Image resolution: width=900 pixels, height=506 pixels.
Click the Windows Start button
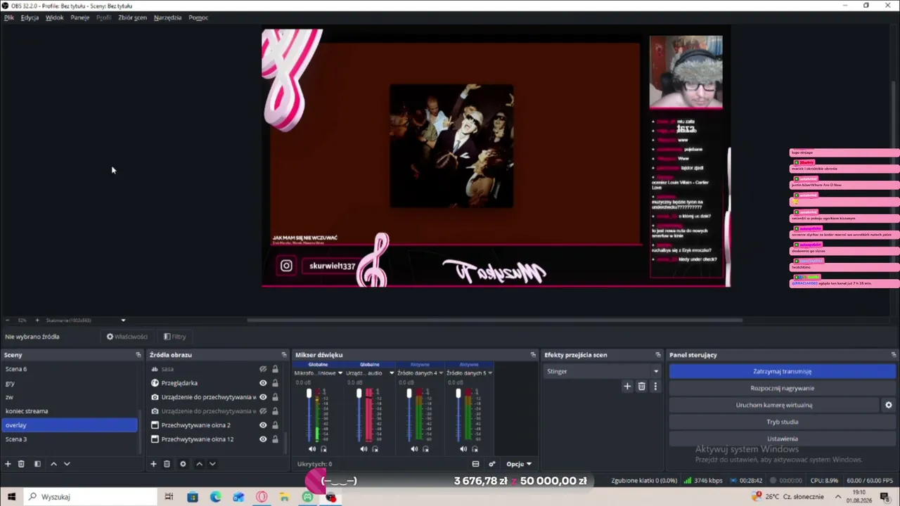click(x=11, y=497)
